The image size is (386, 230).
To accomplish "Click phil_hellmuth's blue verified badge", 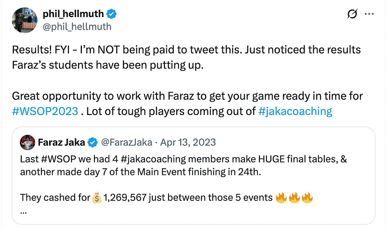I will point(112,13).
